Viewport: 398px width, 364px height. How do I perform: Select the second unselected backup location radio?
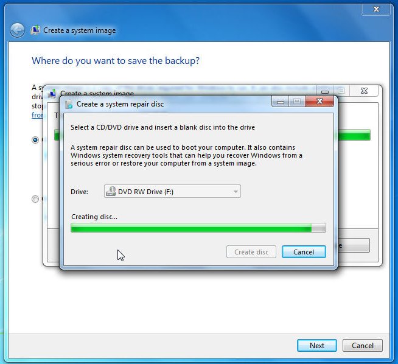(x=35, y=199)
